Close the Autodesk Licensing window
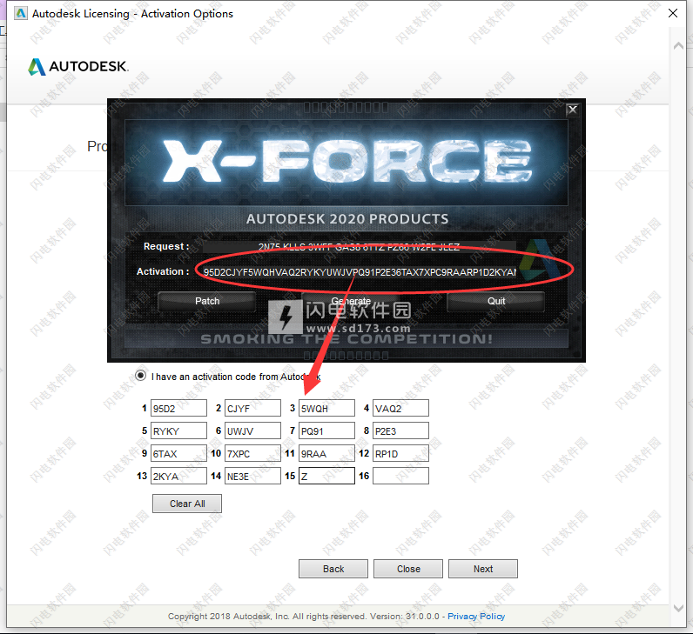The height and width of the screenshot is (634, 693). (673, 13)
